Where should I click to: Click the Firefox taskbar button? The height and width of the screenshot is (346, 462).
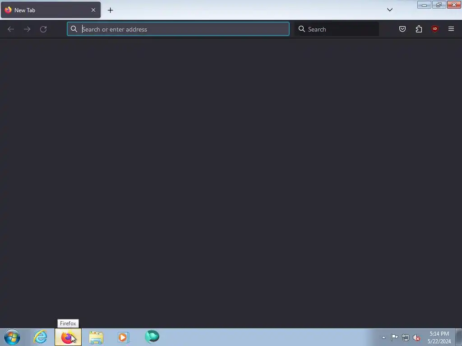pyautogui.click(x=68, y=337)
